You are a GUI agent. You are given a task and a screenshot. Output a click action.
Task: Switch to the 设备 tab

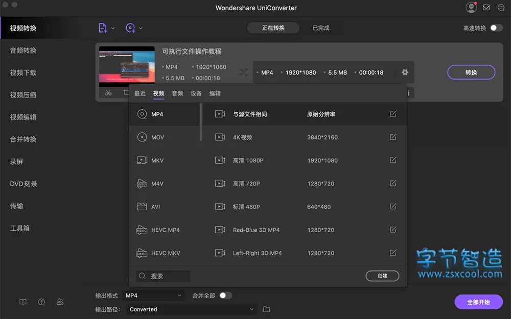click(196, 93)
